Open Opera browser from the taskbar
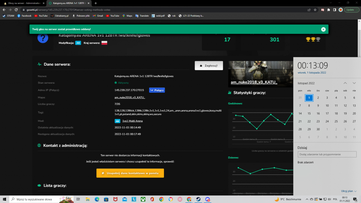Viewport: 361px width, 203px height. click(180, 199)
